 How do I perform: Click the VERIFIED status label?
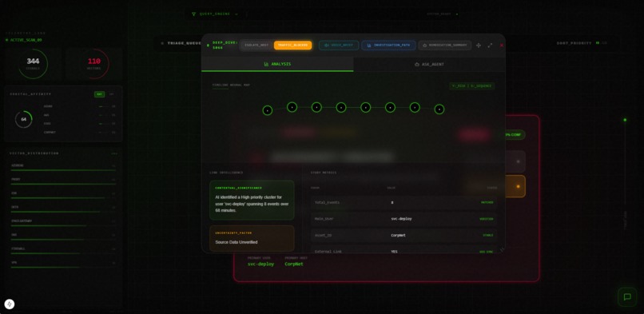tap(487, 219)
